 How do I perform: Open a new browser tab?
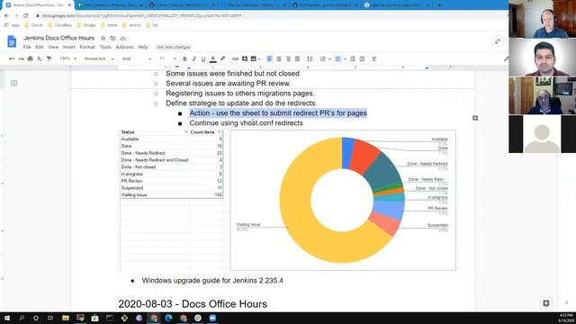(439, 5)
